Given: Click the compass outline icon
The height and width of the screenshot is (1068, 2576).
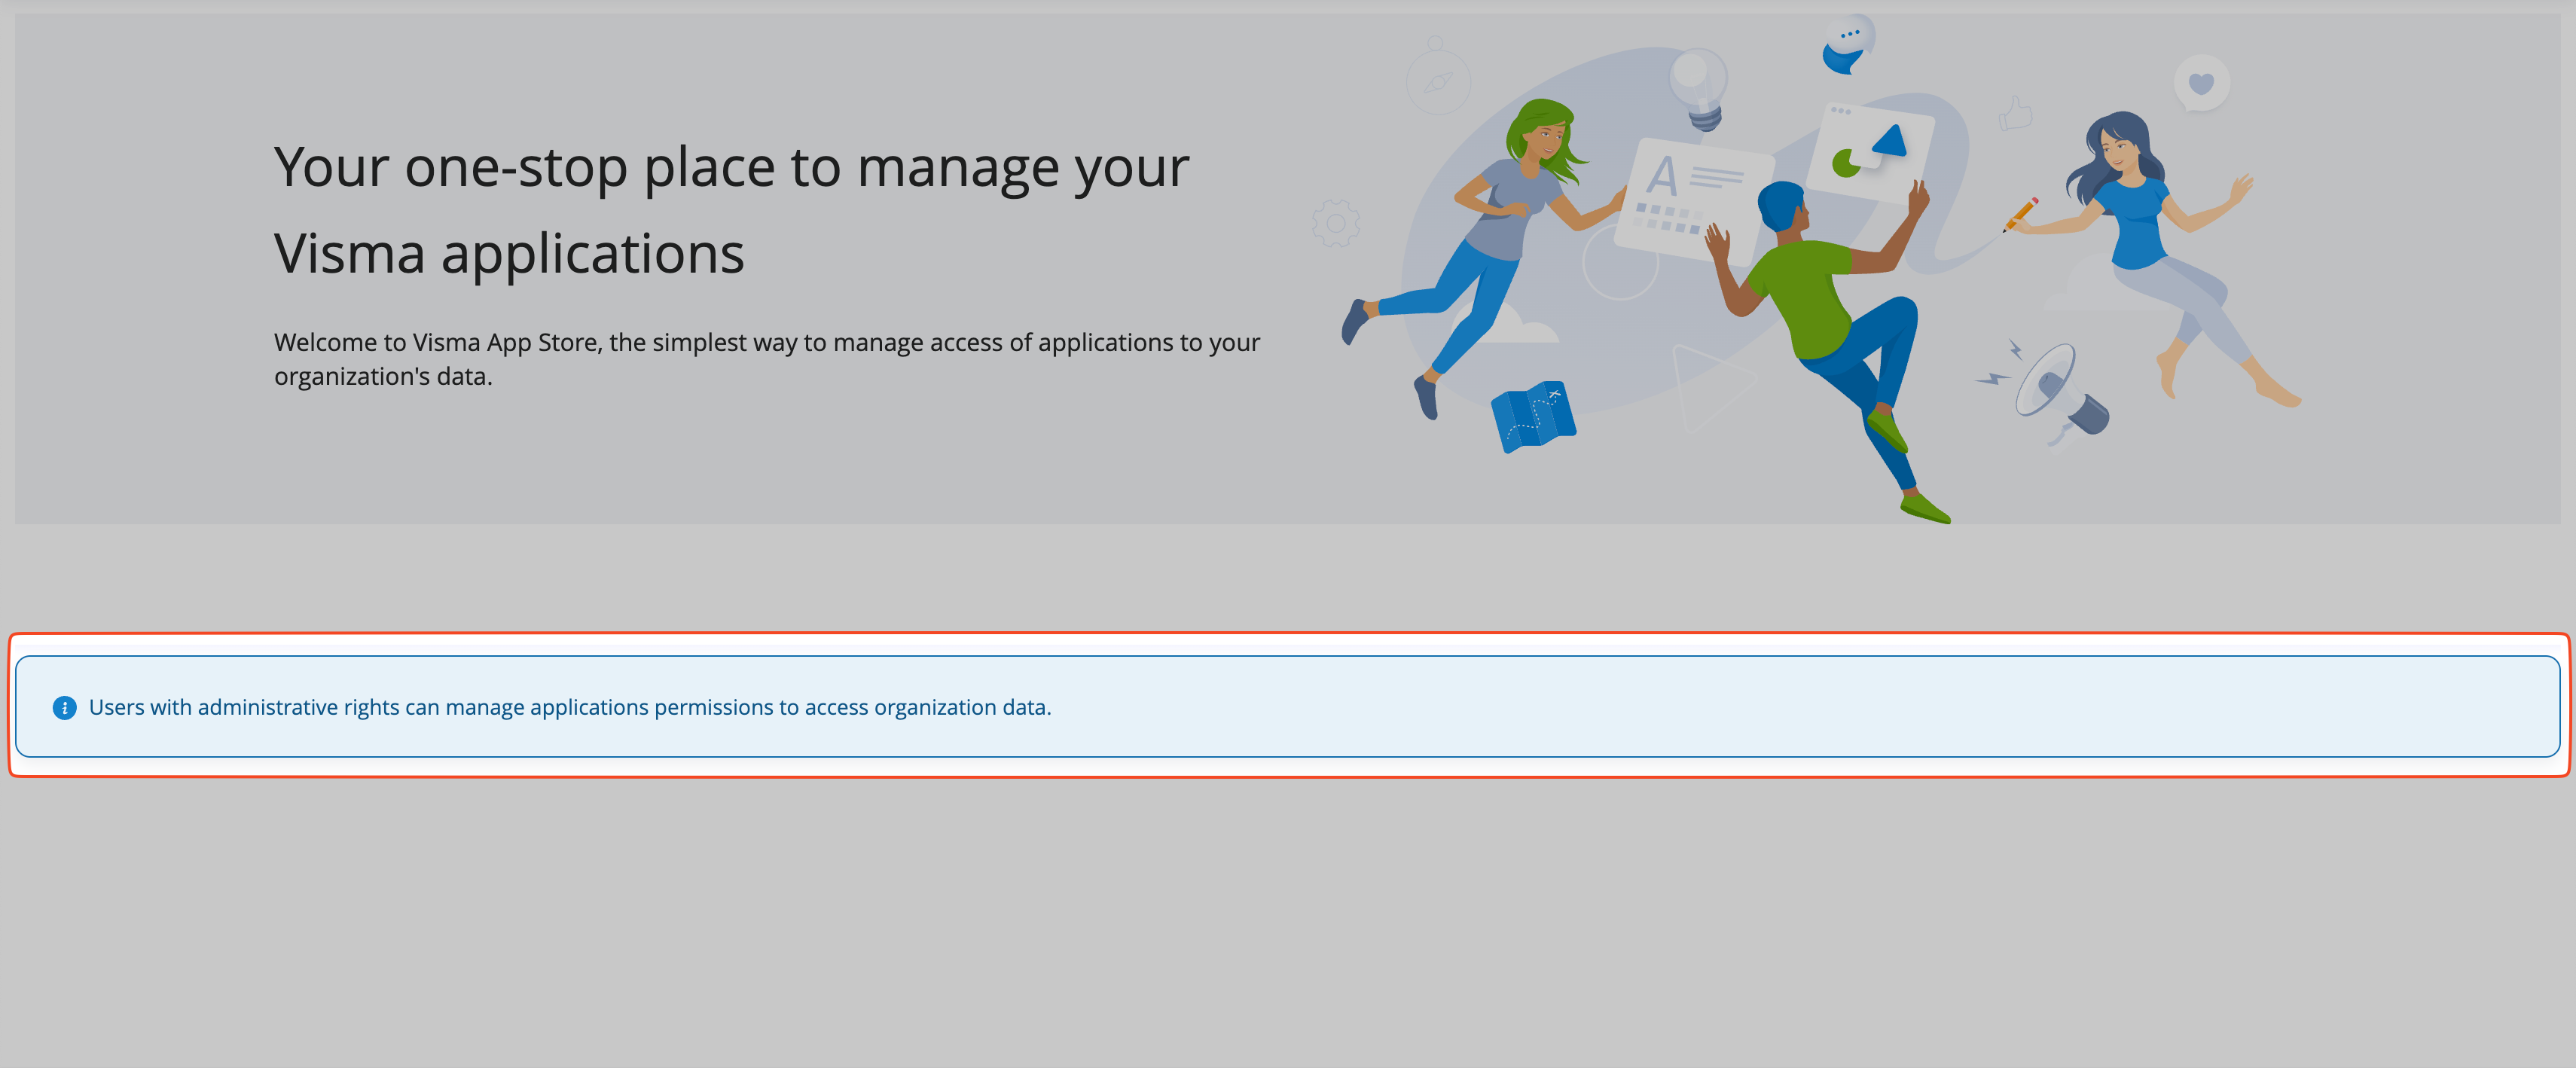Looking at the screenshot, I should coord(1437,82).
